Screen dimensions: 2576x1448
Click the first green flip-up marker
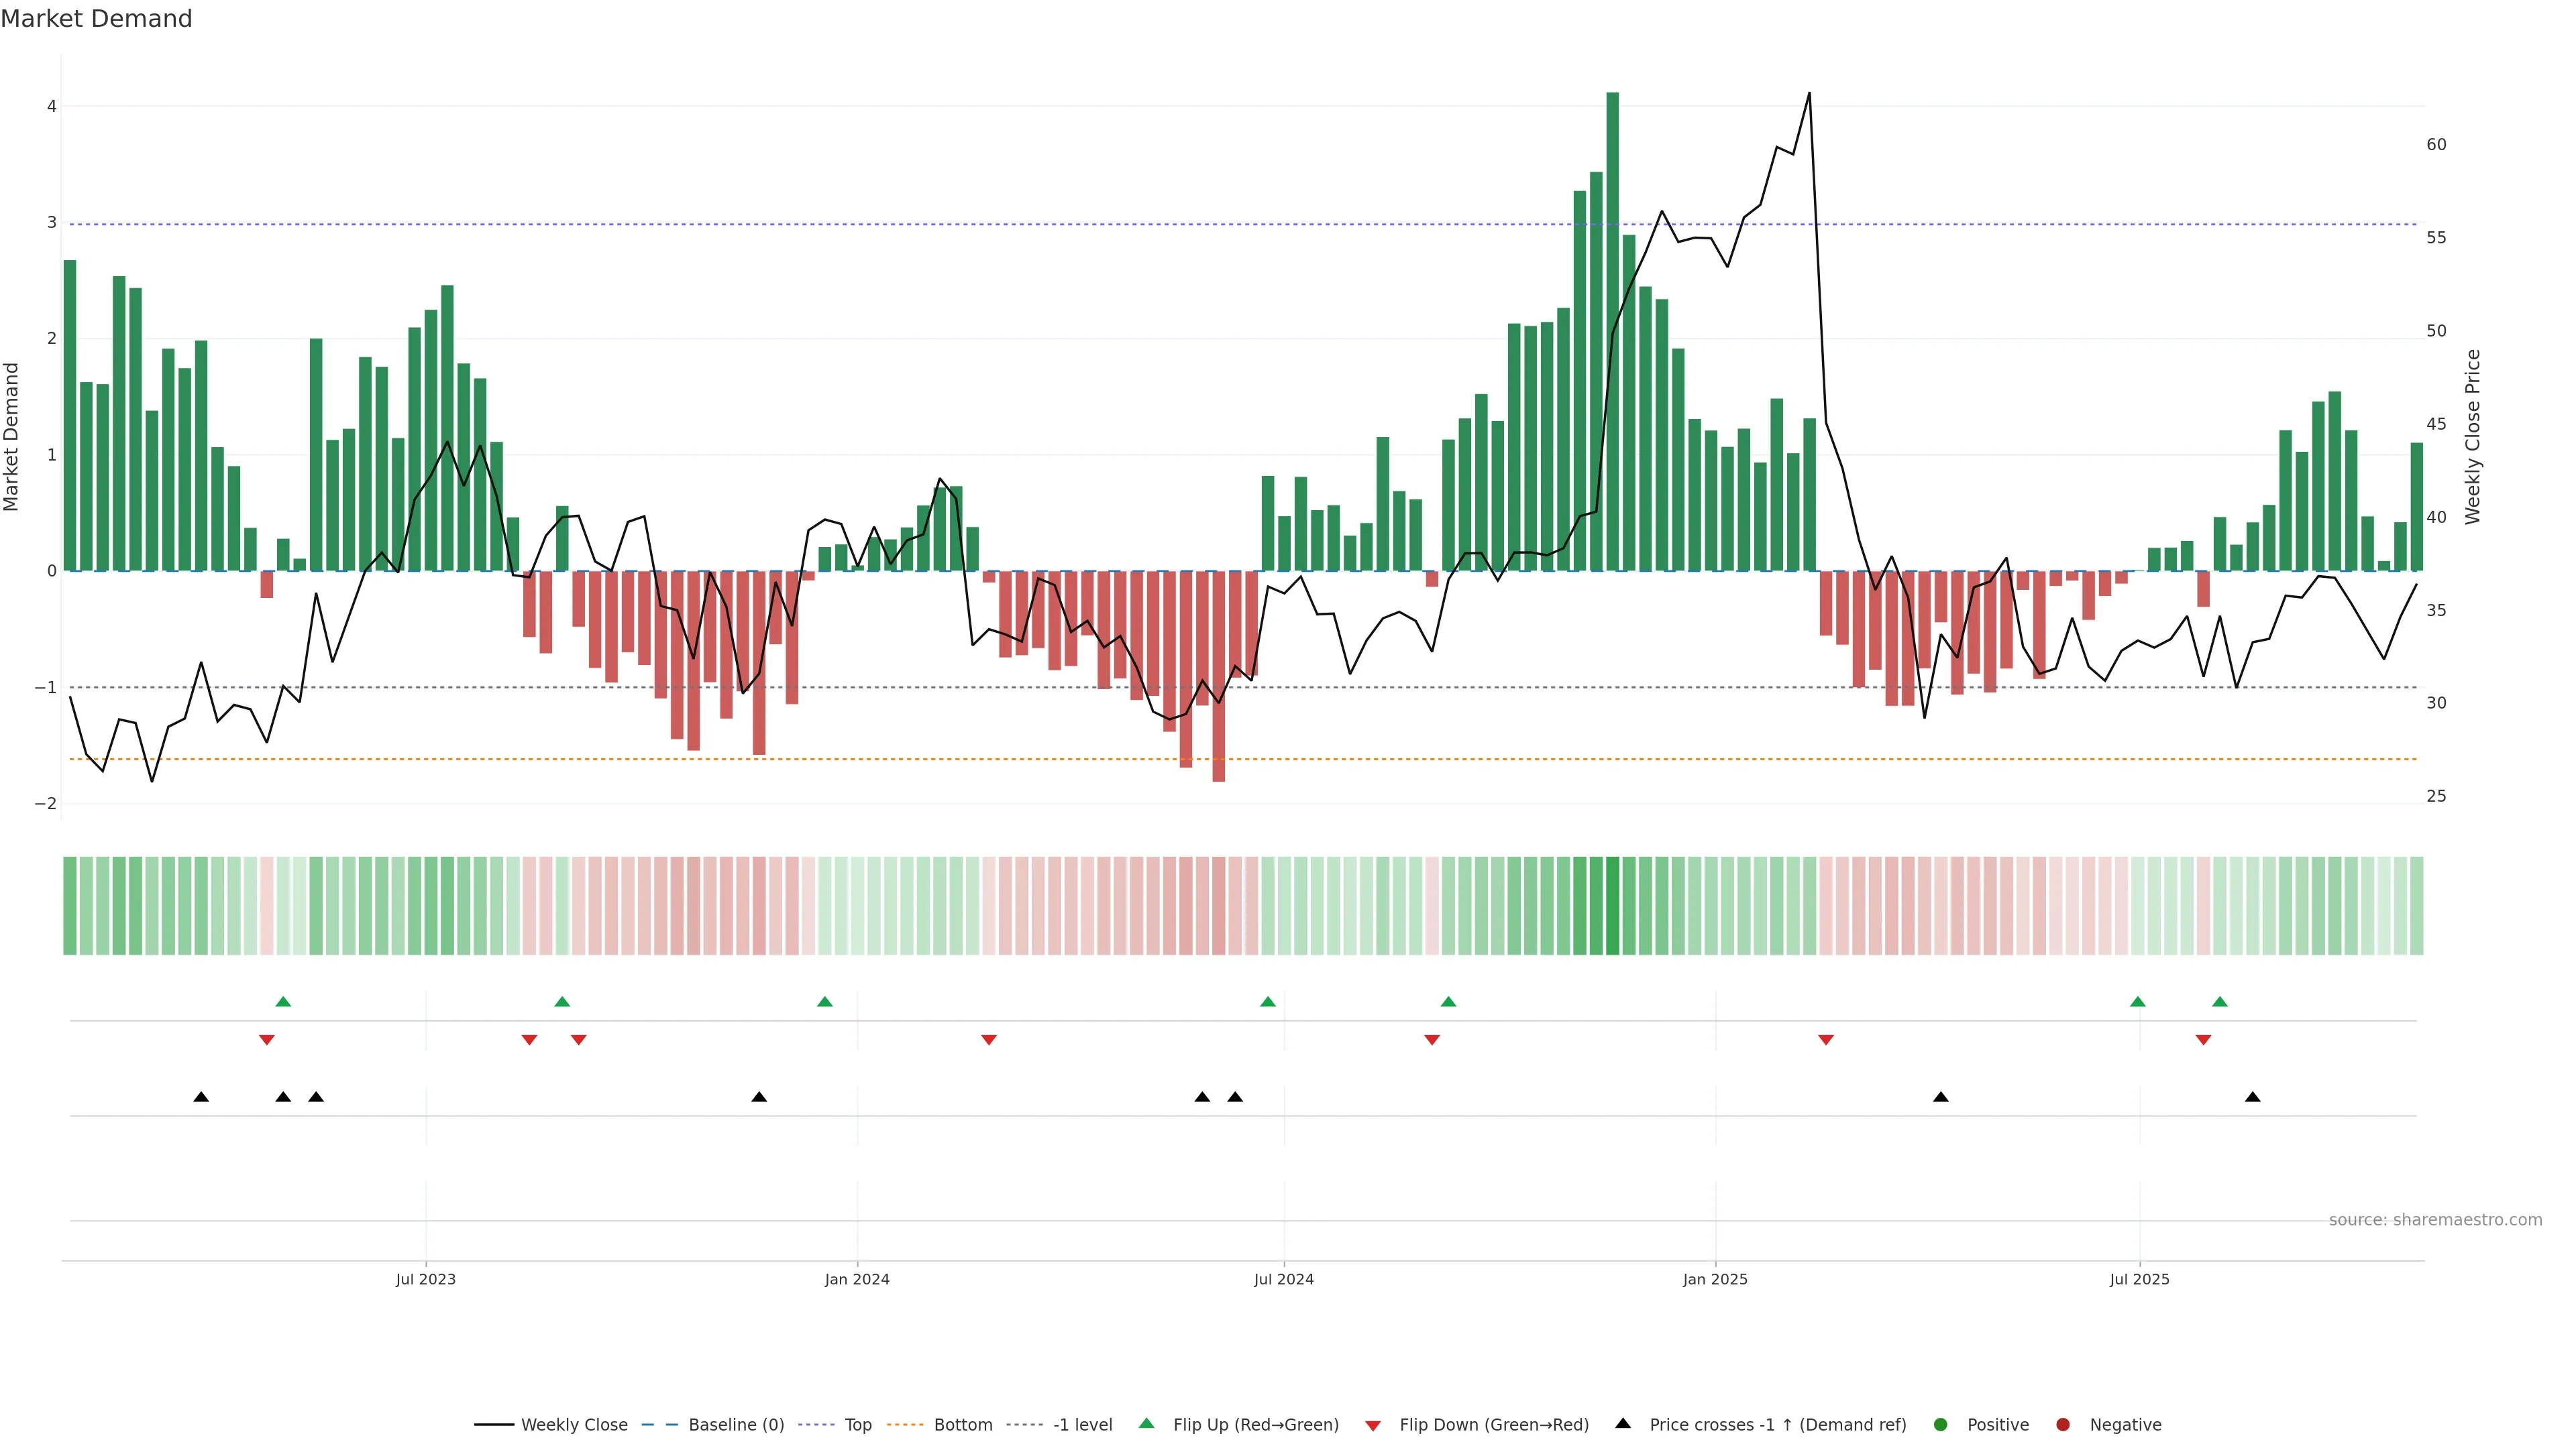[x=283, y=1002]
